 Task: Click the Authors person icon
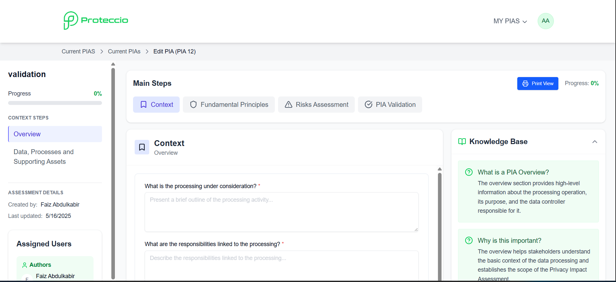coord(25,265)
